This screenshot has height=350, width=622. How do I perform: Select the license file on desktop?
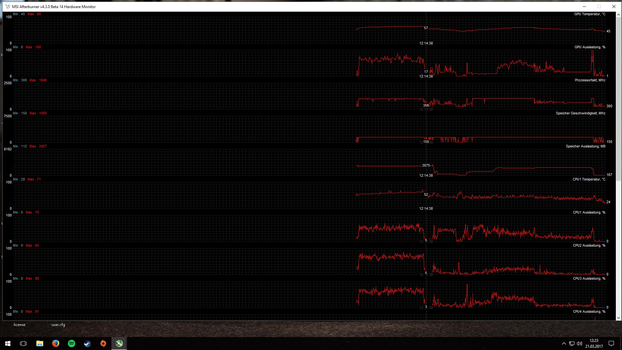point(19,325)
